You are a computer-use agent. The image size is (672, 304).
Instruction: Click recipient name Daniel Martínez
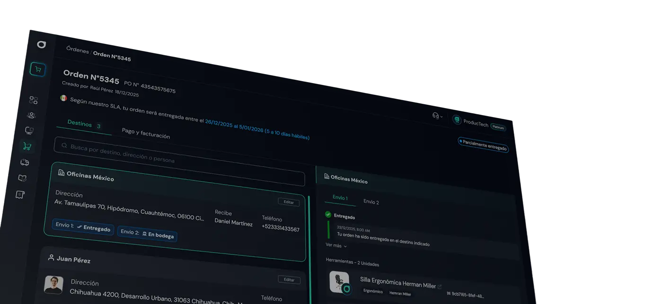[234, 222]
